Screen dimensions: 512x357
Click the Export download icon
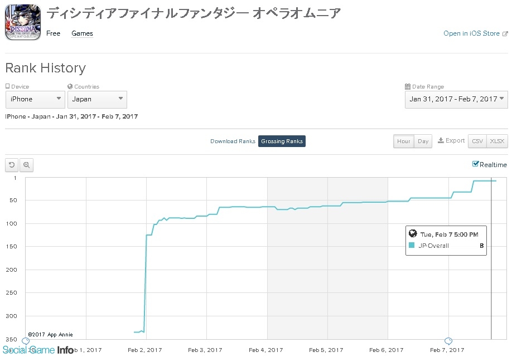pyautogui.click(x=441, y=141)
